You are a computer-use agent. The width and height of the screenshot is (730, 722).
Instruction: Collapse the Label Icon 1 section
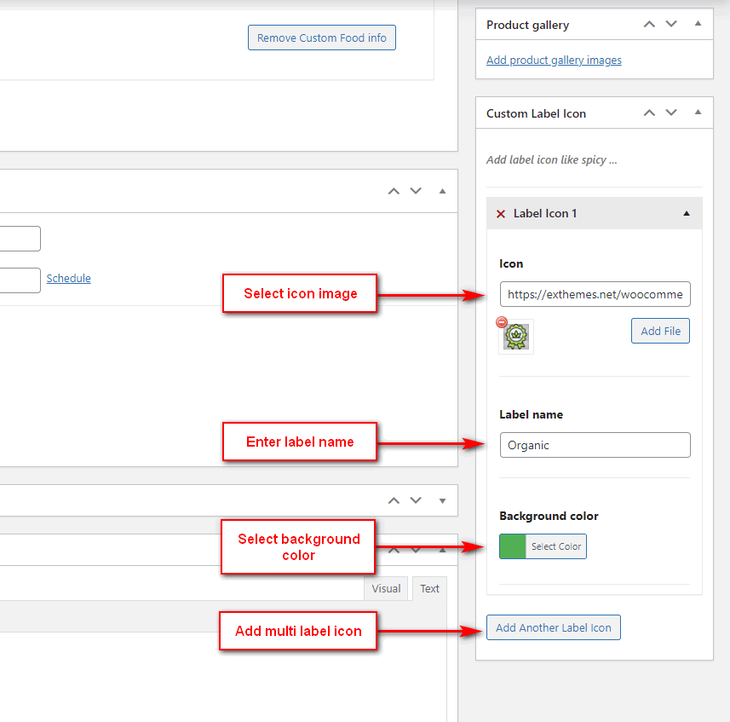click(687, 214)
